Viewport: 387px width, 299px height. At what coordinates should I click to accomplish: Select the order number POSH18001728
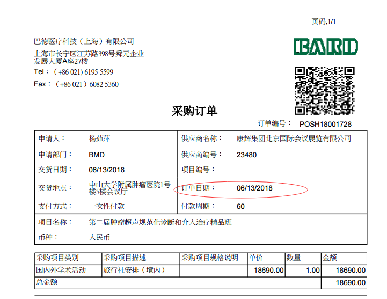(x=325, y=124)
